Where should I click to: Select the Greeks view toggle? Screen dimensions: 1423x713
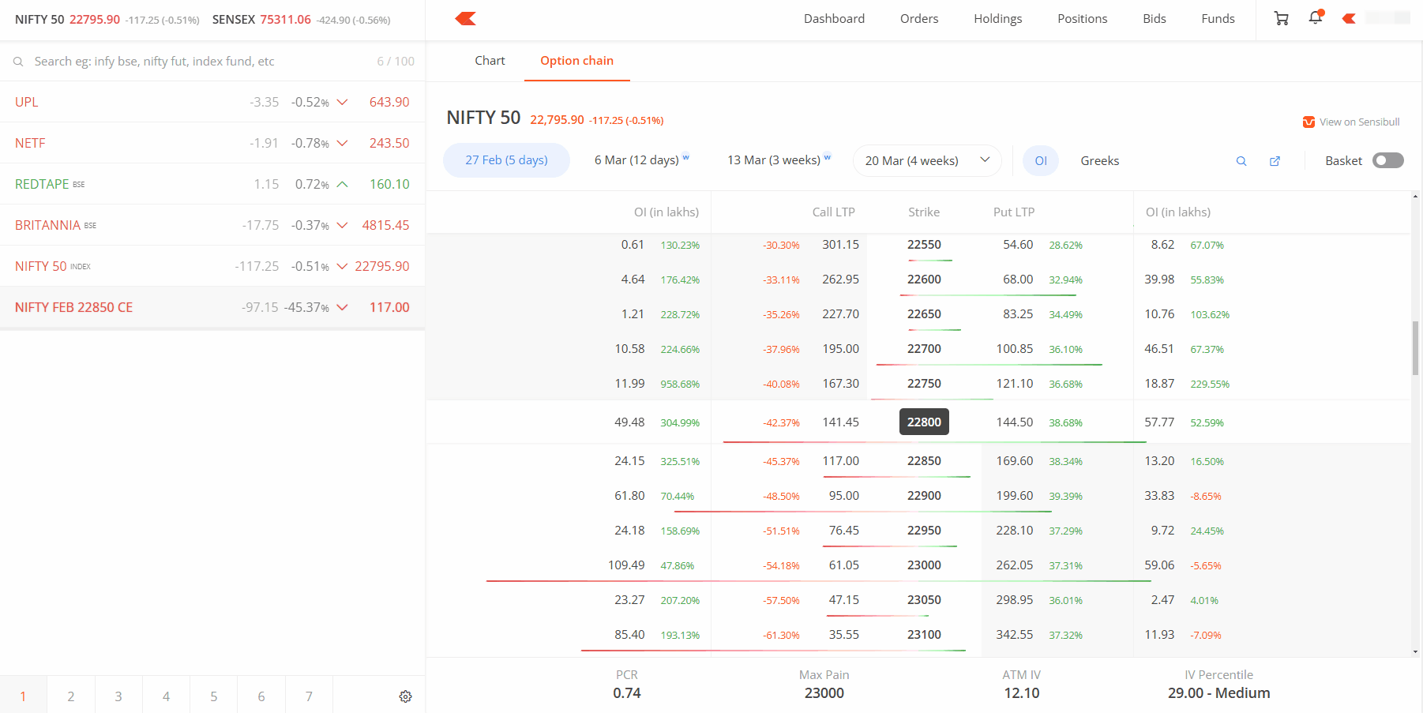(1100, 160)
